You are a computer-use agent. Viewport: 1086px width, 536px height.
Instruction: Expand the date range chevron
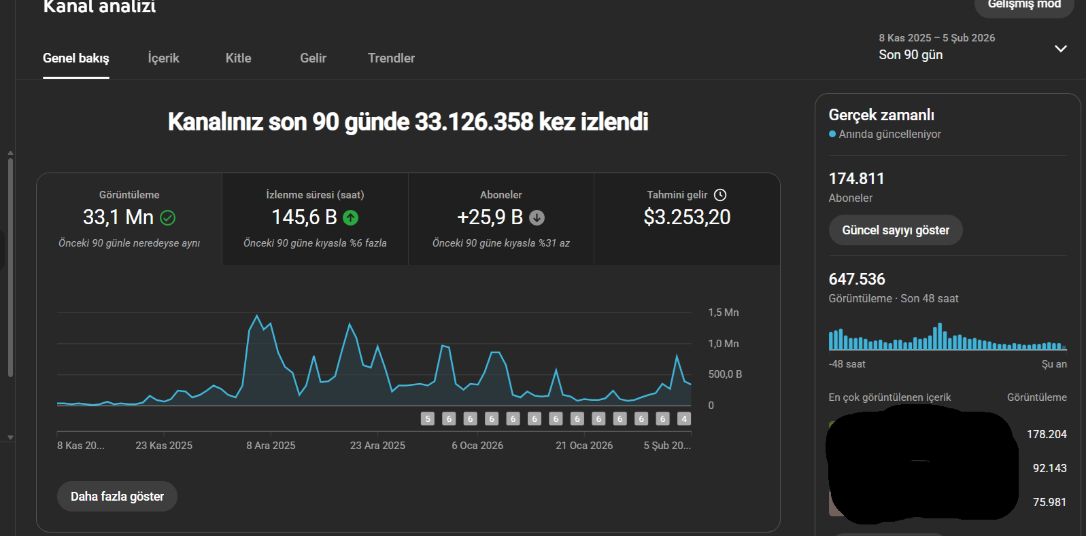click(1060, 49)
